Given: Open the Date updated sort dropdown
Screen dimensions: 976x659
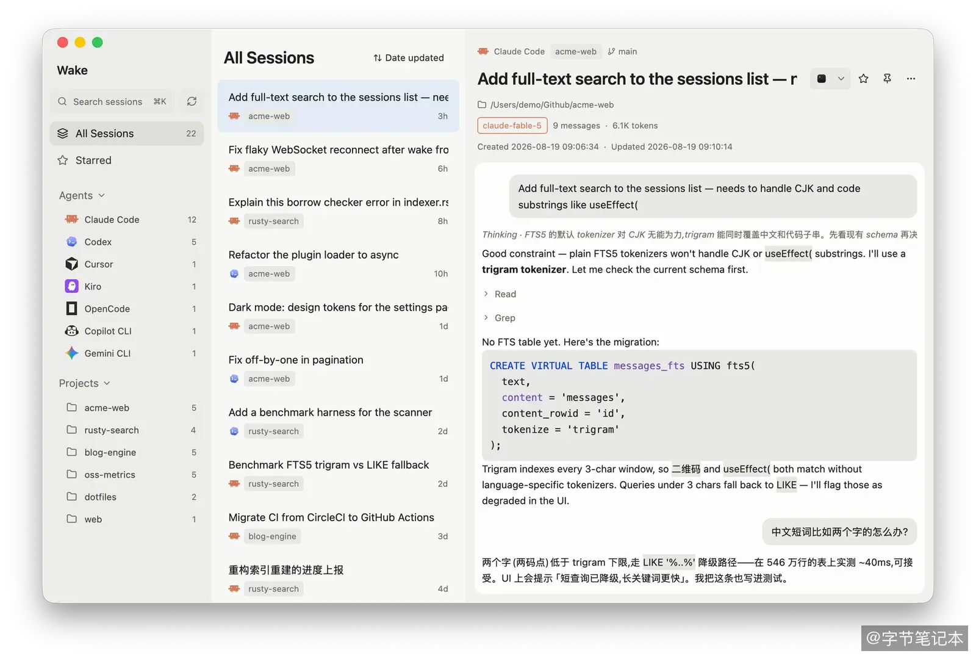Looking at the screenshot, I should click(x=409, y=57).
